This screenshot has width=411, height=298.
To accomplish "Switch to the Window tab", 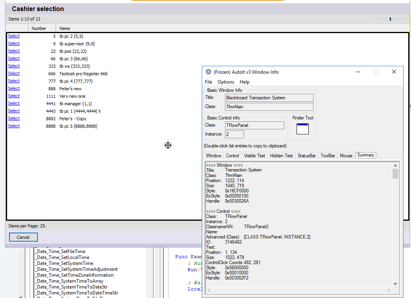I will tap(214, 156).
